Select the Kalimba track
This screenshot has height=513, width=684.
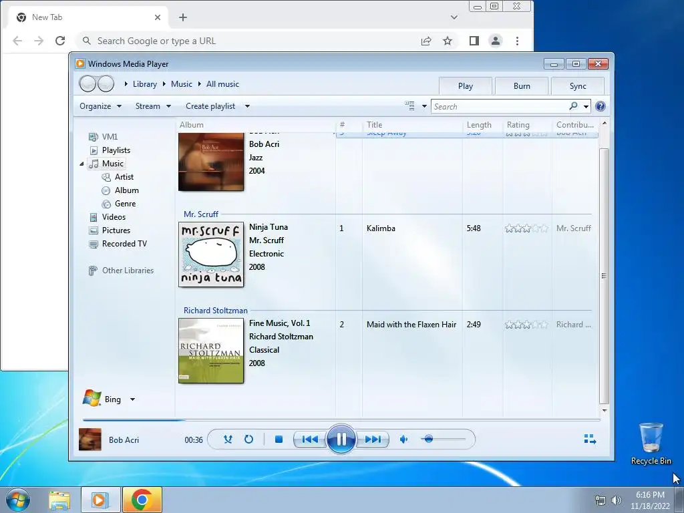tap(381, 228)
